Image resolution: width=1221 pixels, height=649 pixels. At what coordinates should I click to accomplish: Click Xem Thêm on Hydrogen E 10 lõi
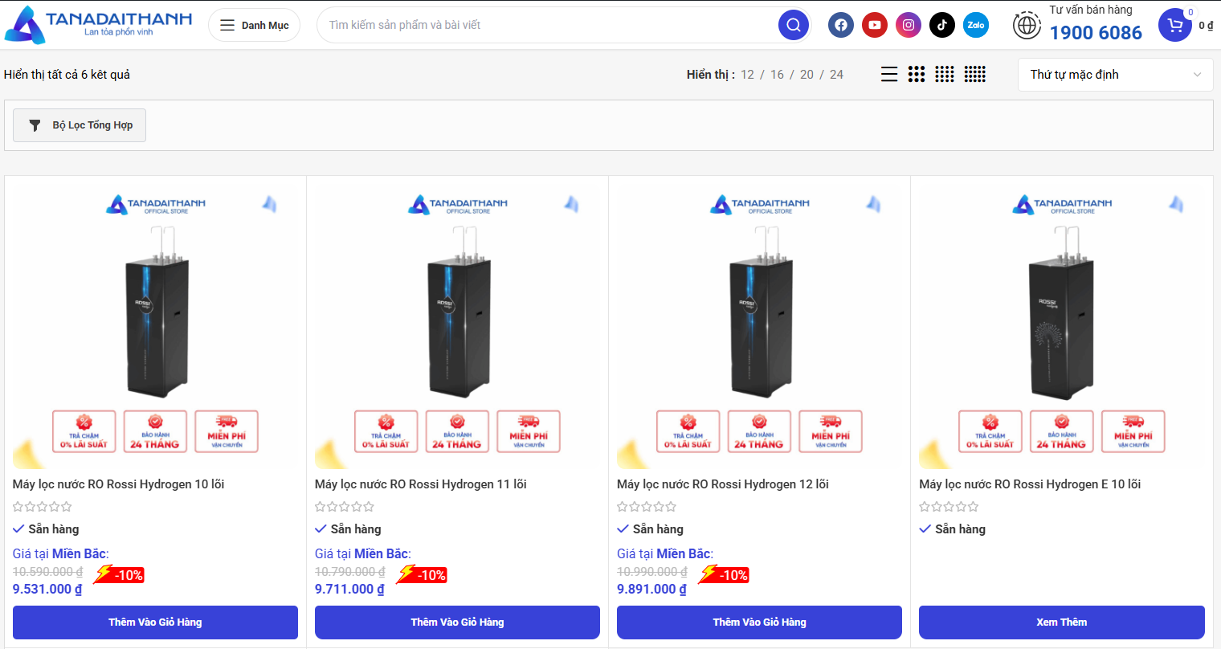(x=1061, y=622)
